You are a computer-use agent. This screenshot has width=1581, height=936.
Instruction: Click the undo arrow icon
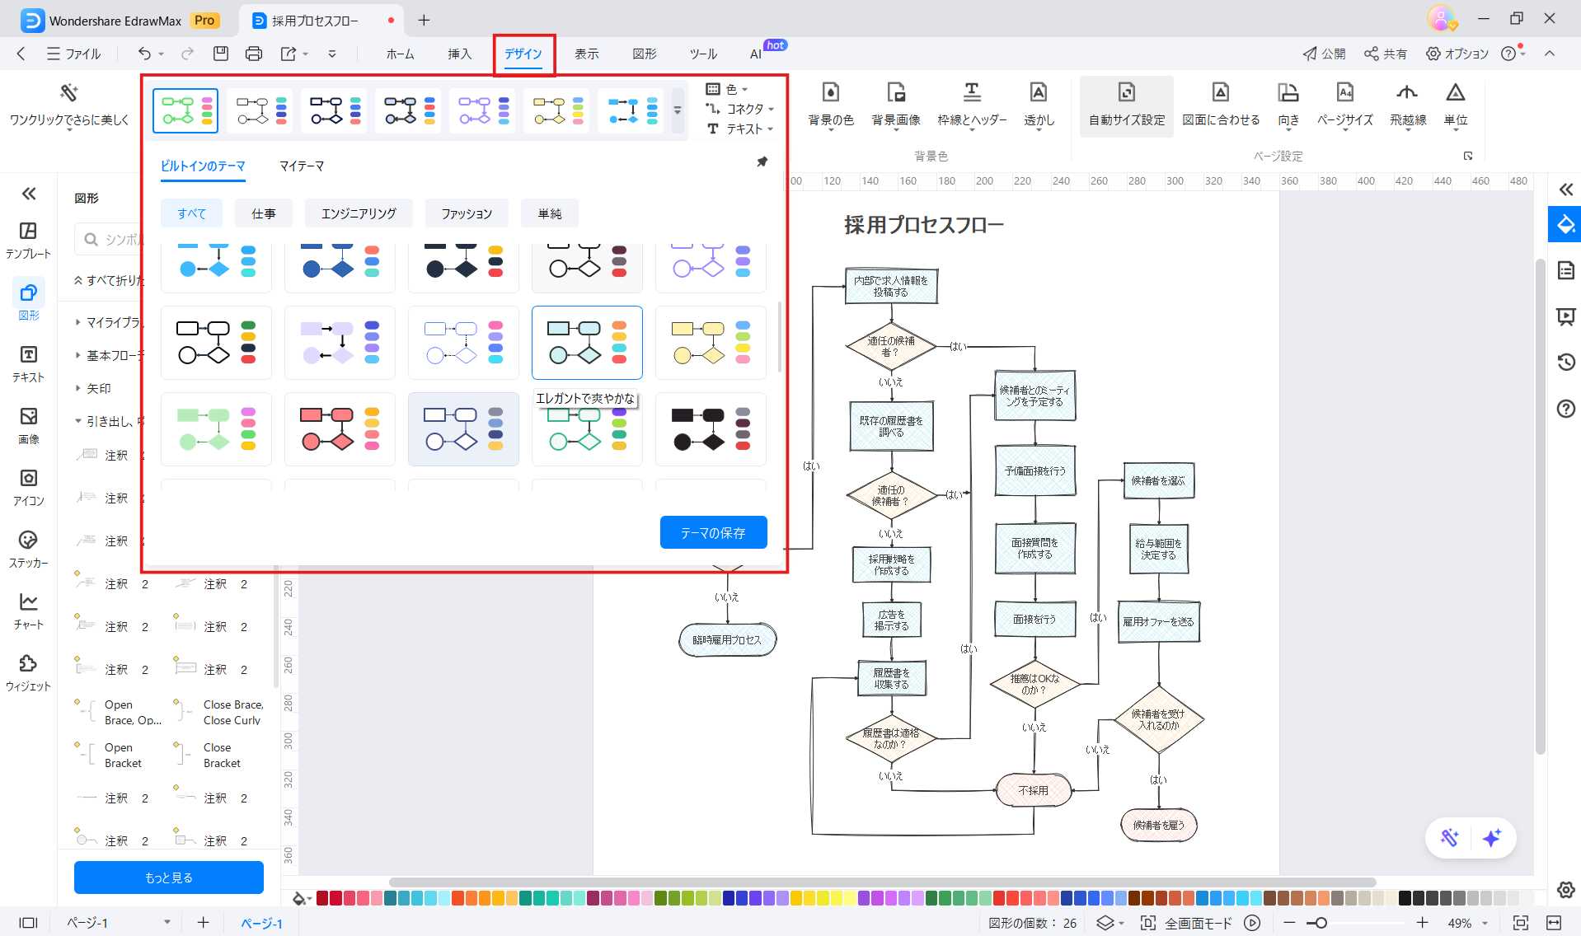coord(144,54)
